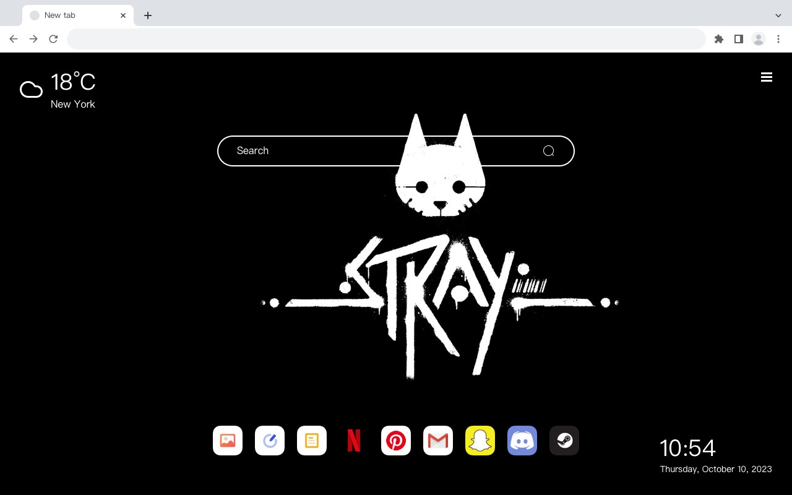This screenshot has width=792, height=495.
Task: Open the Gmail shortcut
Action: (x=438, y=441)
